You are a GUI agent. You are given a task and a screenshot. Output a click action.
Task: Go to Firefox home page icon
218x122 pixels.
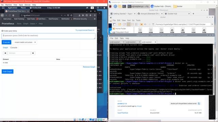coord(13,15)
